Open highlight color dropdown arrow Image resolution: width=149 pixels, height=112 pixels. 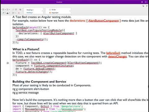(x=5, y=13)
